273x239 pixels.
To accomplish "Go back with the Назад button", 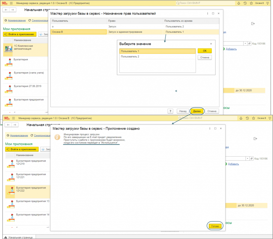I will [183, 111].
